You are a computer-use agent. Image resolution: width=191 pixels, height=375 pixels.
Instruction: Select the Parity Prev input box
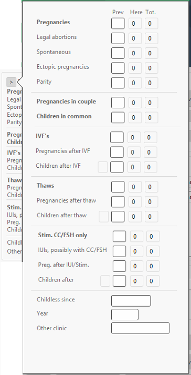click(x=118, y=83)
